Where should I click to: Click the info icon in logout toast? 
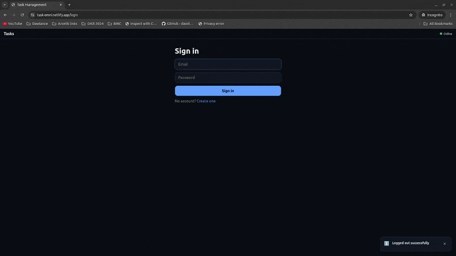point(386,243)
